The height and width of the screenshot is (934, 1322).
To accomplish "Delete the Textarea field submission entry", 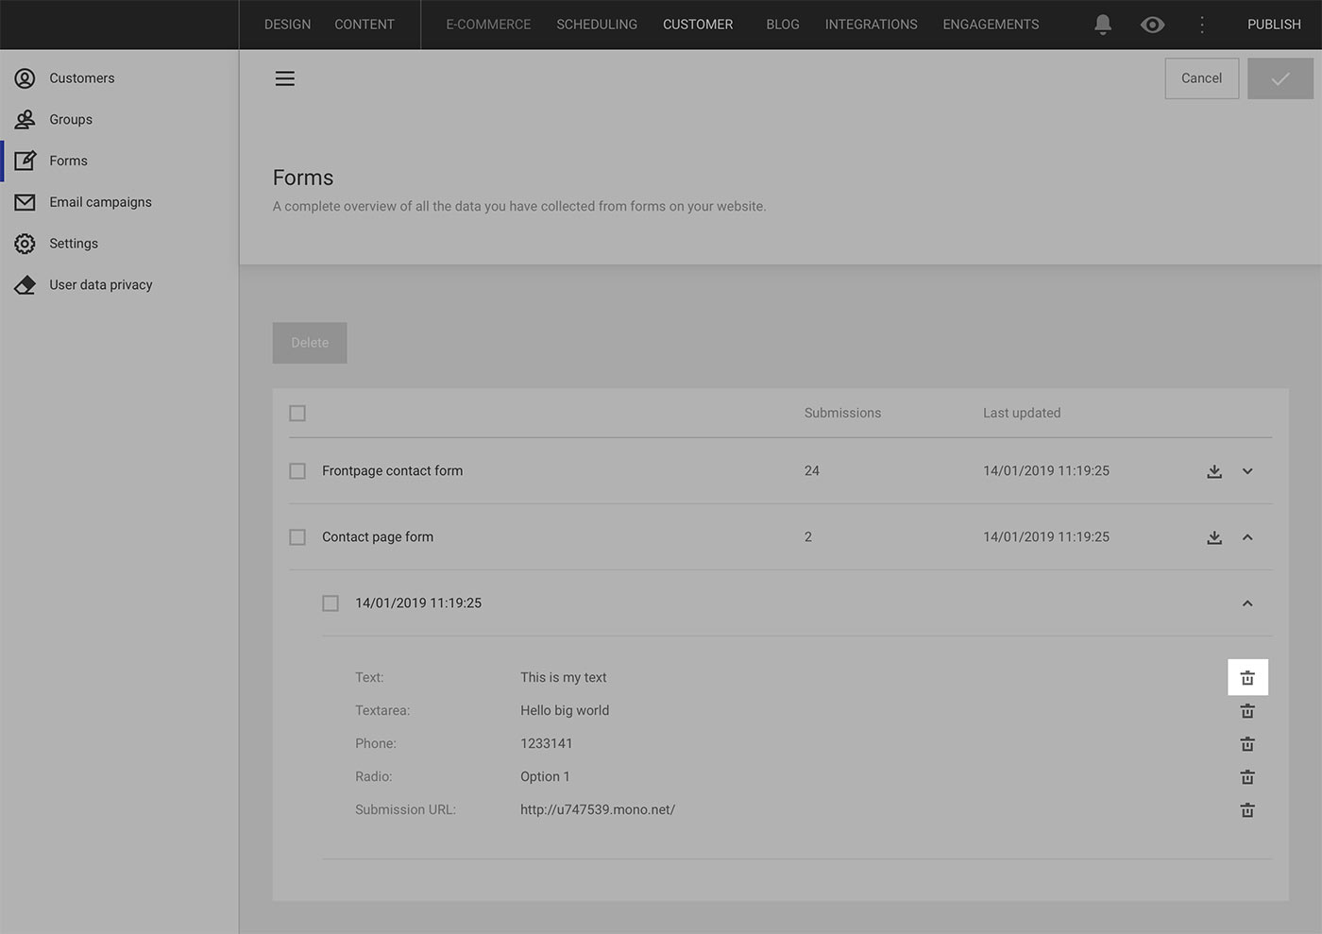I will (1247, 710).
